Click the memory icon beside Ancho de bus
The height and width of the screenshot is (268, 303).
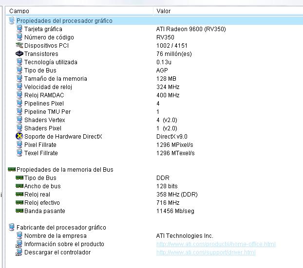point(19,186)
